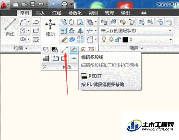
Task: Switch to the 插入 ribbon tab
Action: (40, 13)
